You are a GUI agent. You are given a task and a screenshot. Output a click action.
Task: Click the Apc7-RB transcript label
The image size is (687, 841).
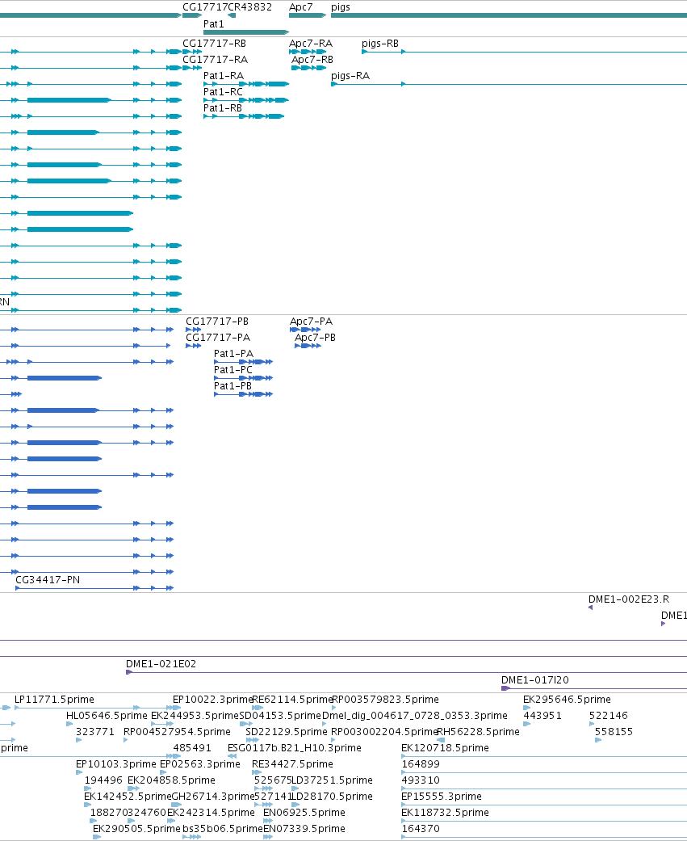(x=312, y=60)
